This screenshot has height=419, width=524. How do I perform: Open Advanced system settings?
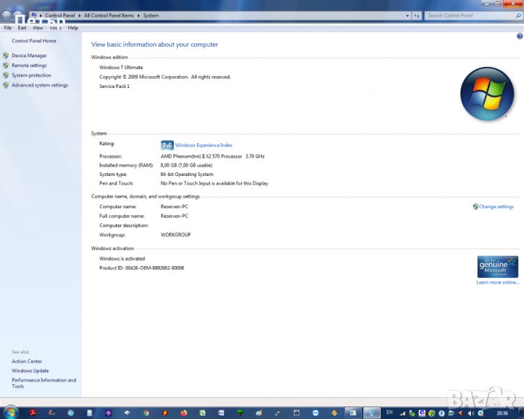point(40,85)
